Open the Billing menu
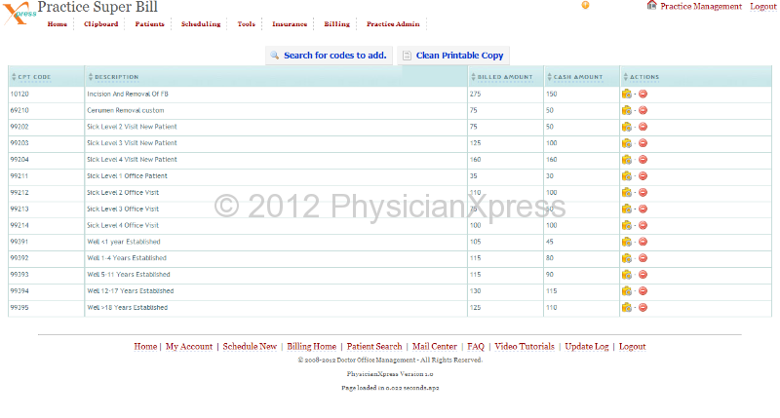The height and width of the screenshot is (418, 780). coord(336,23)
